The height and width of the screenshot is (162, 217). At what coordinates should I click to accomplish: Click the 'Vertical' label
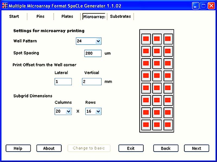92,73
